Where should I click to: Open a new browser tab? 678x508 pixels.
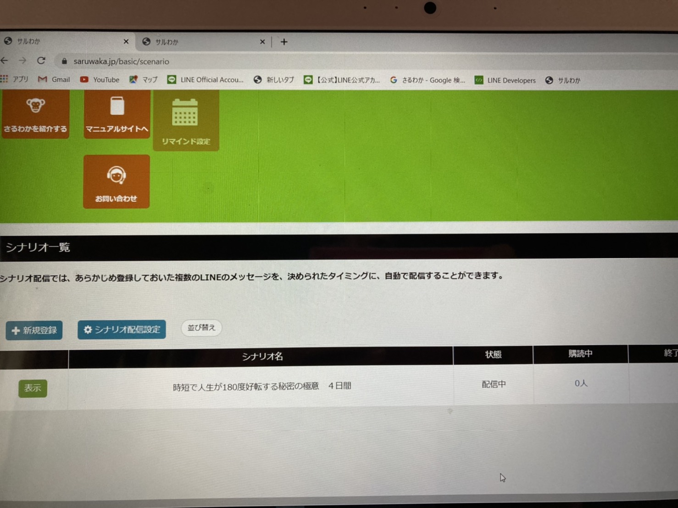284,42
